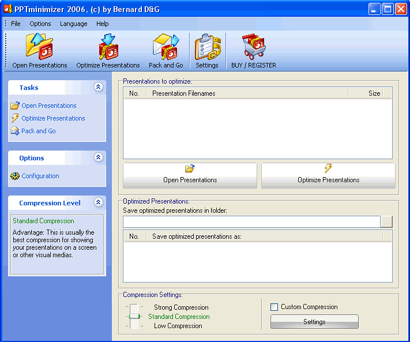
Task: Click the No. column header in Optimized Presentations
Action: point(134,236)
